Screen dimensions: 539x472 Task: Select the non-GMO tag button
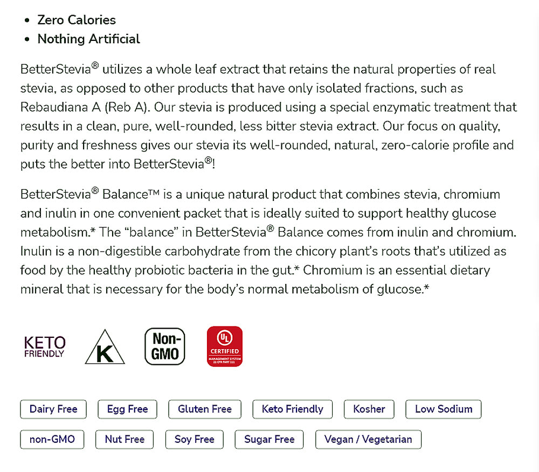tap(52, 439)
